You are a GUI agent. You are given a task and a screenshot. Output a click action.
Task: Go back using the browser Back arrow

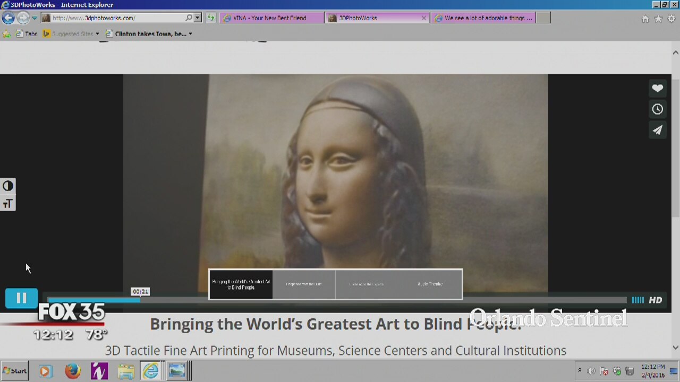(8, 18)
